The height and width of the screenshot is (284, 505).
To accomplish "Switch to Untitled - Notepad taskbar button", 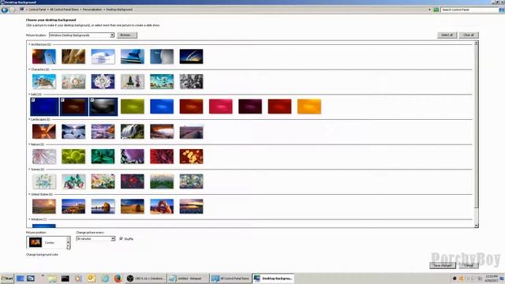I will point(189,278).
